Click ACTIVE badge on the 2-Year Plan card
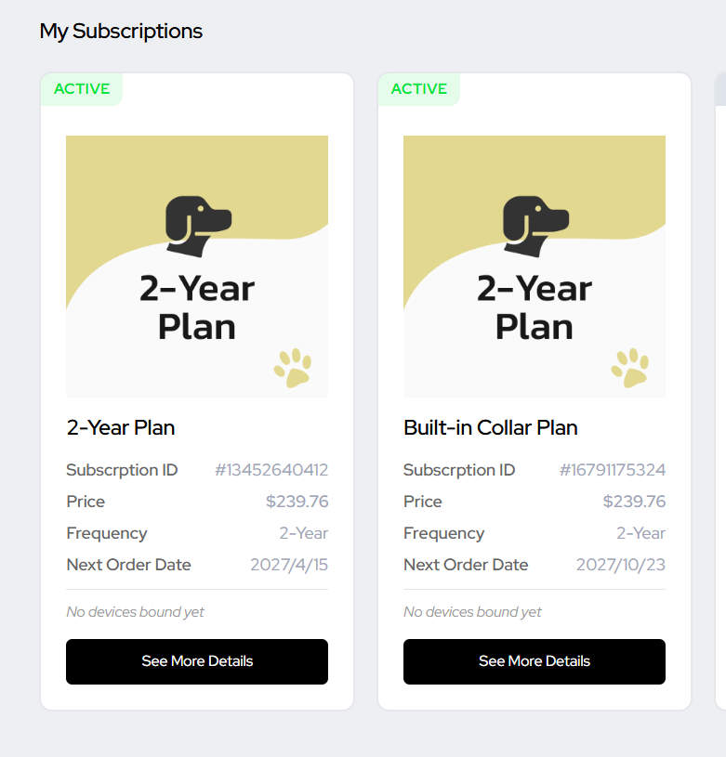Image resolution: width=726 pixels, height=757 pixels. 82,89
